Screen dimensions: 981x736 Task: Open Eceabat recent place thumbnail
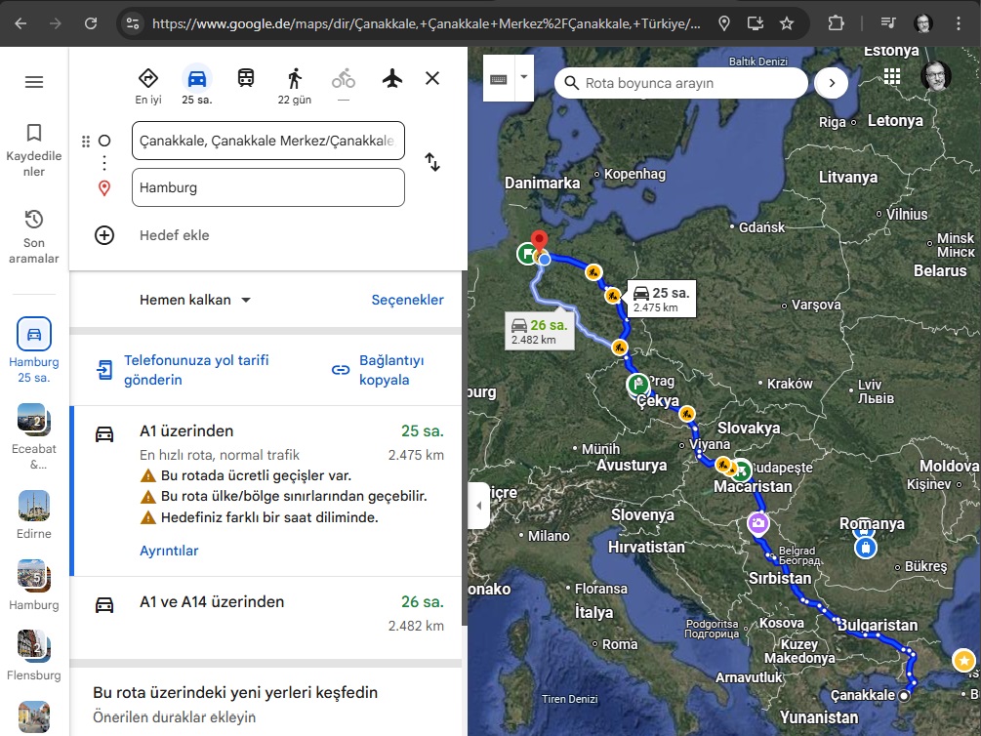[x=34, y=420]
